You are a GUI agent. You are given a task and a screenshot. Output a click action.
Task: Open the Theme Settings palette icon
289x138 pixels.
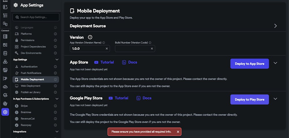point(5,103)
